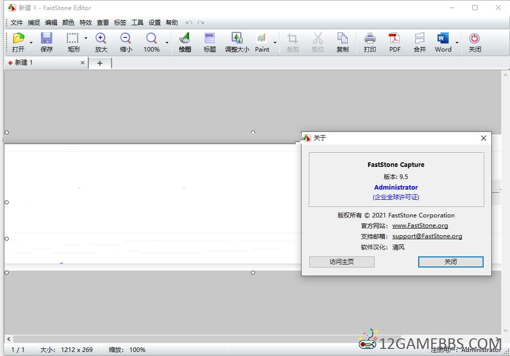This screenshot has width=510, height=356.
Task: Close the 新建 1 tab with x
Action: coord(83,63)
